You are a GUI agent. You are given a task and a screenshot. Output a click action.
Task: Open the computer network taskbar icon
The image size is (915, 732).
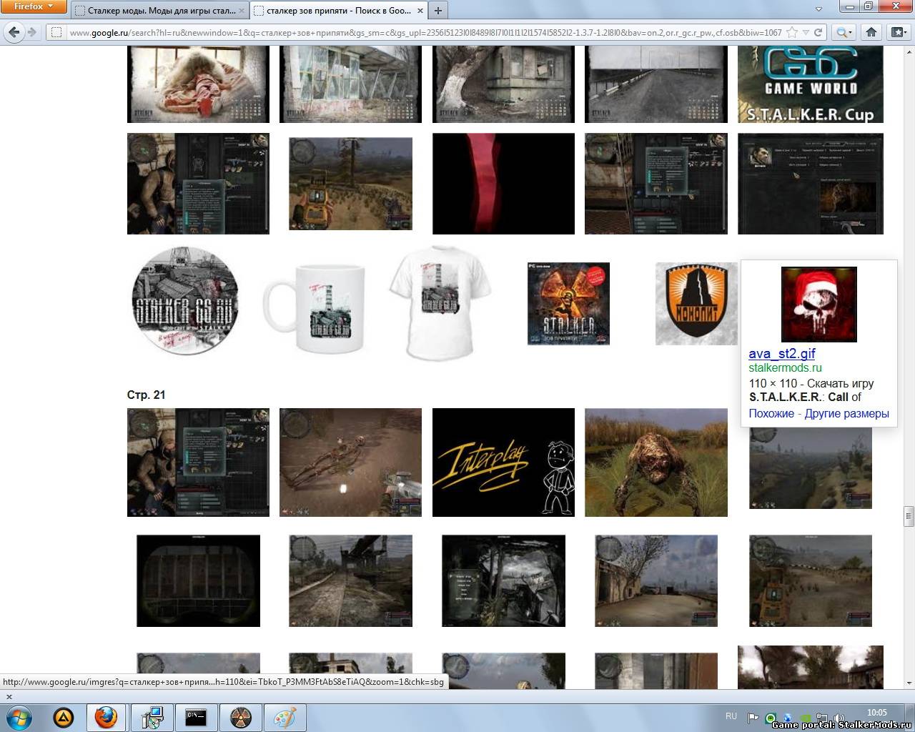tap(152, 717)
